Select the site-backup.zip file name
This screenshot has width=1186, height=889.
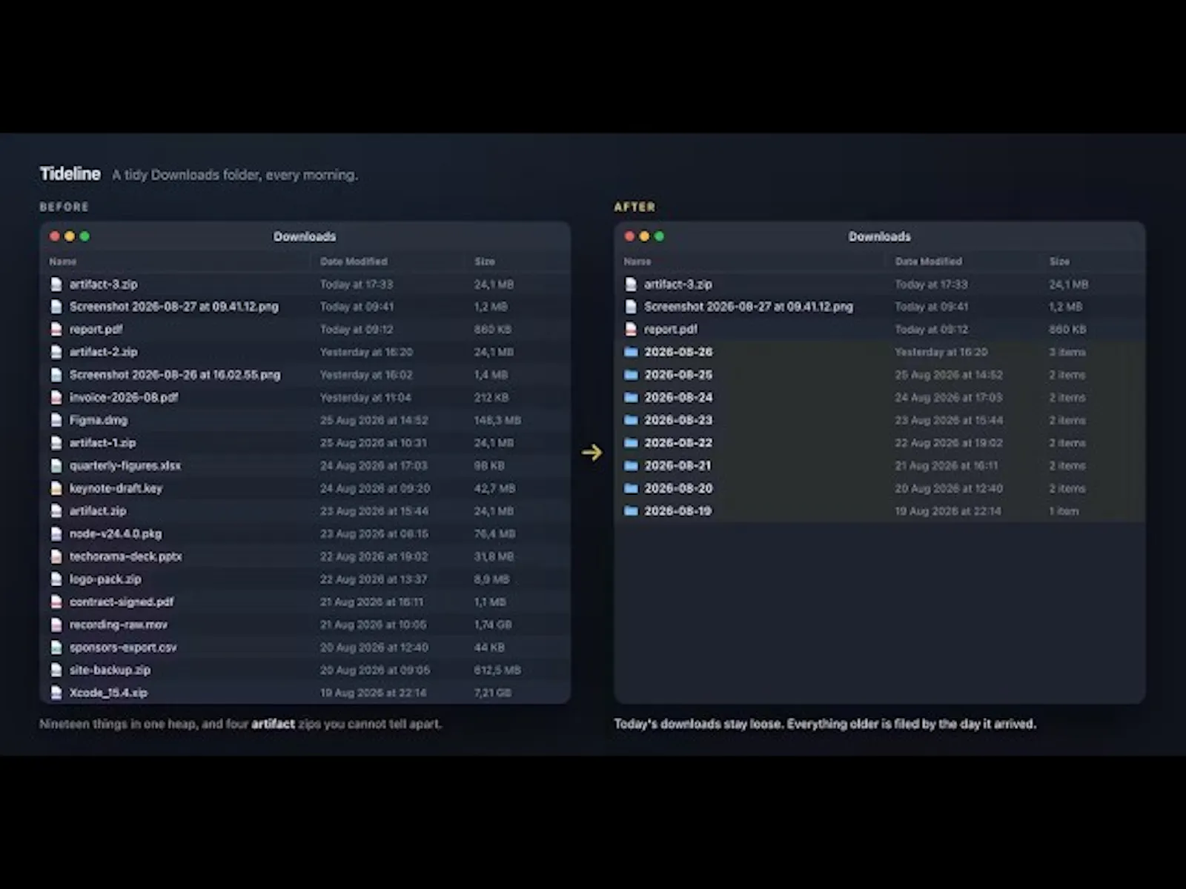coord(110,670)
